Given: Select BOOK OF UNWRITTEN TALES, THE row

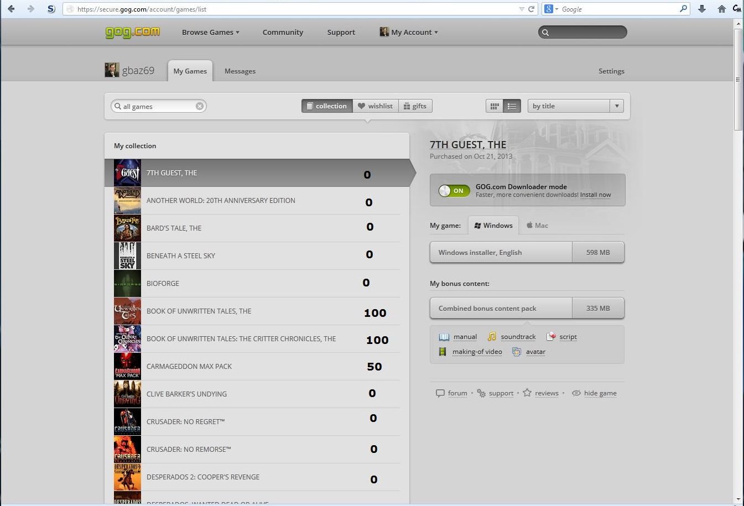Looking at the screenshot, I should pyautogui.click(x=257, y=311).
